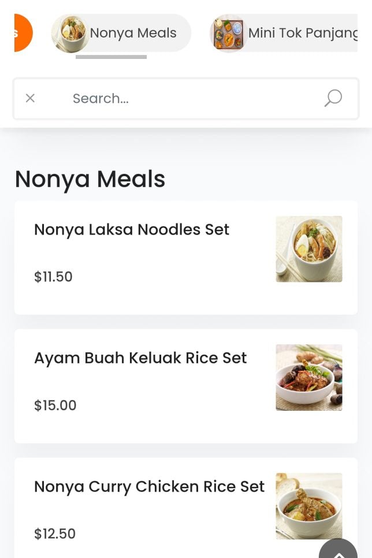Image resolution: width=372 pixels, height=558 pixels.
Task: Focus the Search text field
Action: (x=185, y=98)
